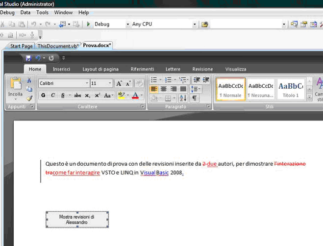Increase font size with the large A icon
This screenshot has width=323, height=246.
119,83
